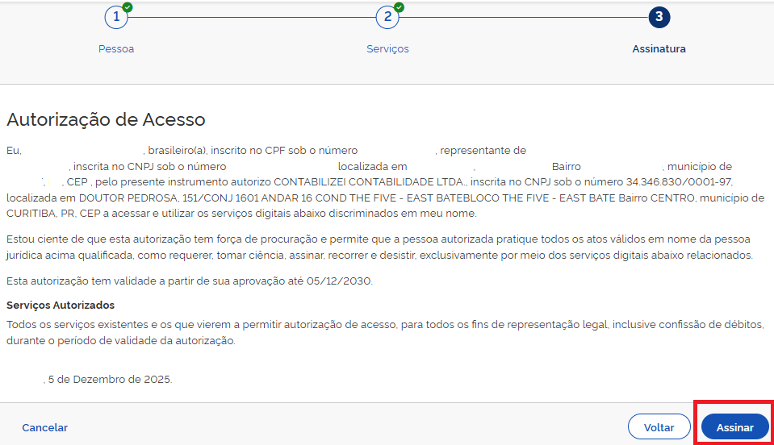Click the Serviços Autorizados subheading
The width and height of the screenshot is (774, 445).
61,306
